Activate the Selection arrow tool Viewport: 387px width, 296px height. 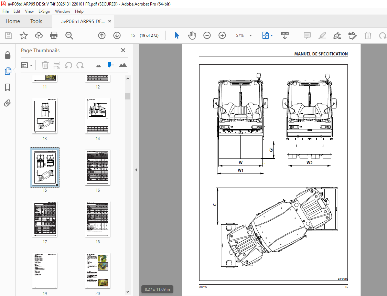coord(177,35)
